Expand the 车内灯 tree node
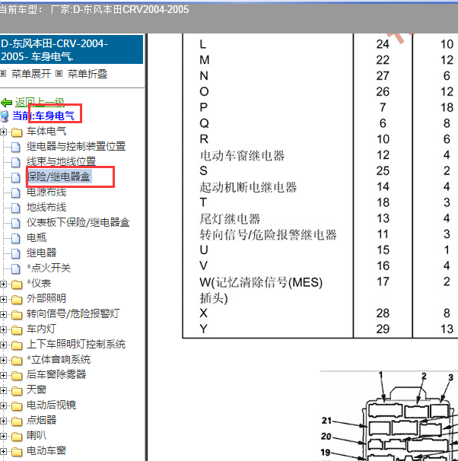Image resolution: width=458 pixels, height=461 pixels. tap(3, 329)
